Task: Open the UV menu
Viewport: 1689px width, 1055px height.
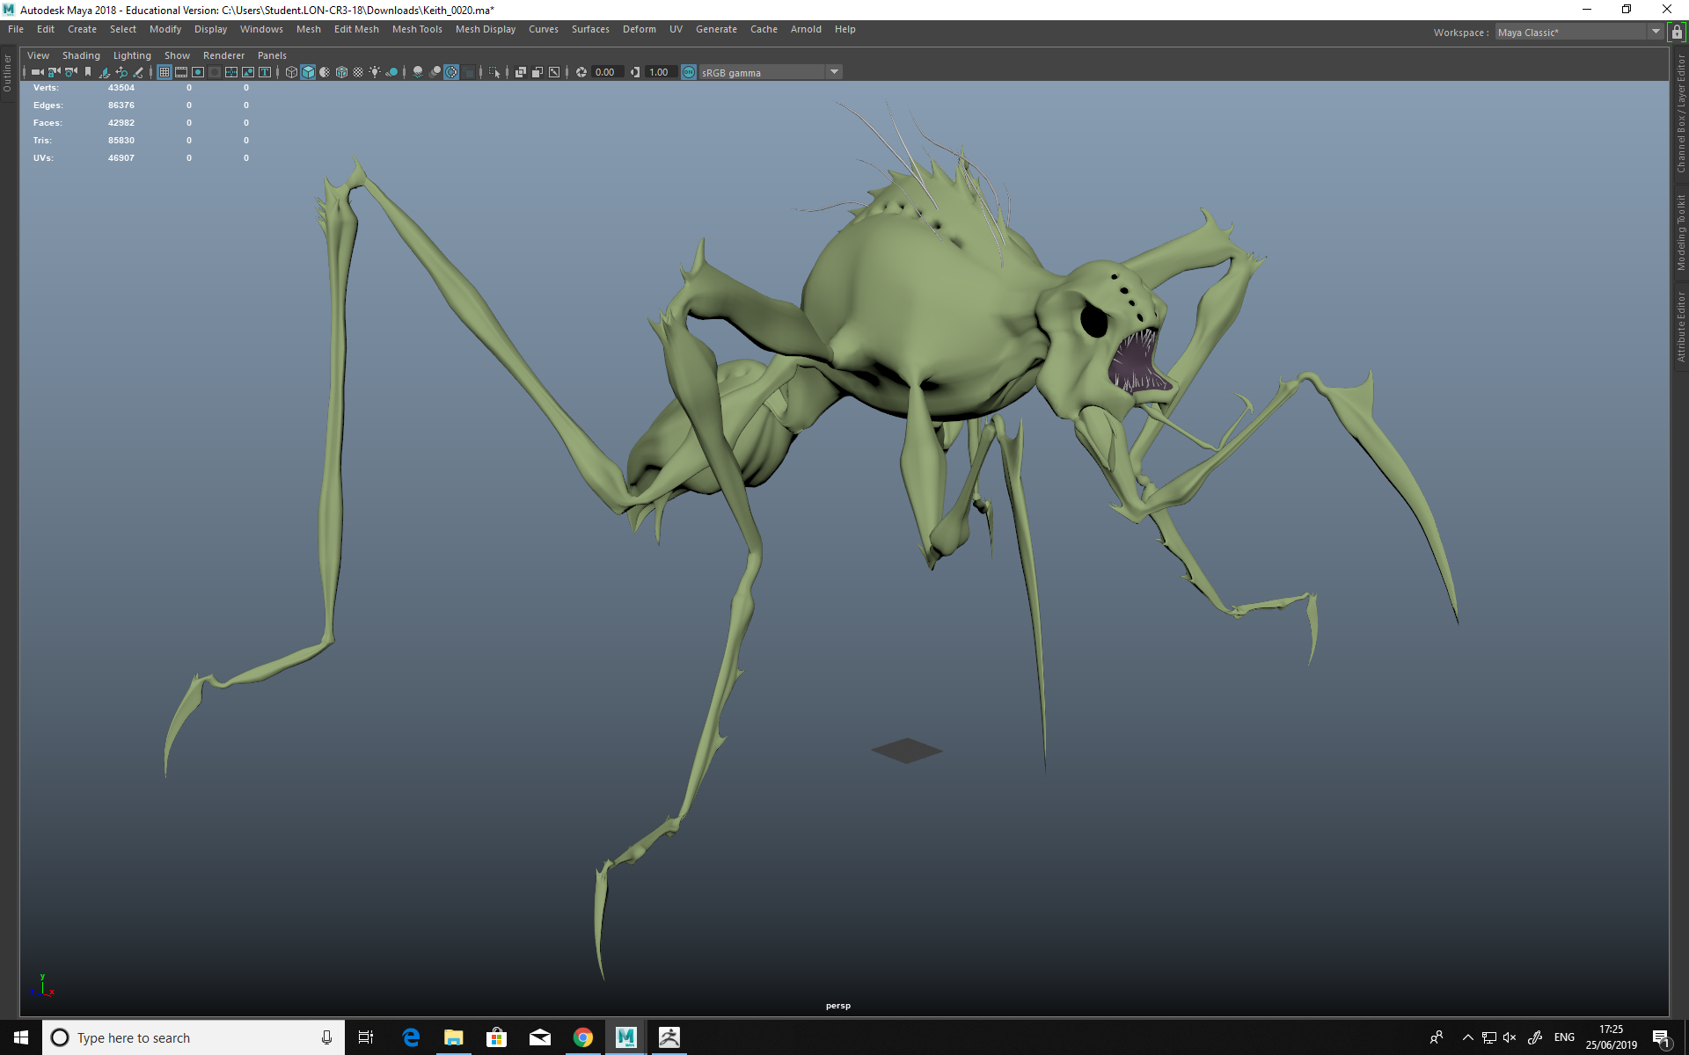Action: (676, 29)
